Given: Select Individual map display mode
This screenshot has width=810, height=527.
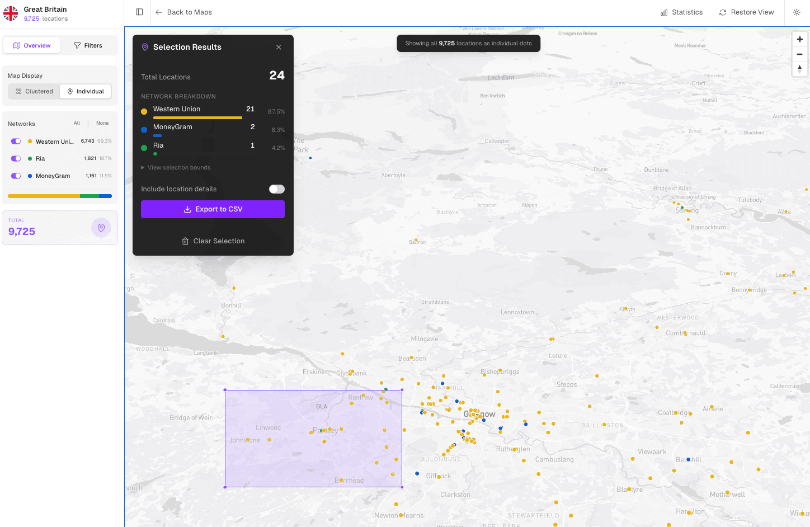Looking at the screenshot, I should [x=85, y=91].
